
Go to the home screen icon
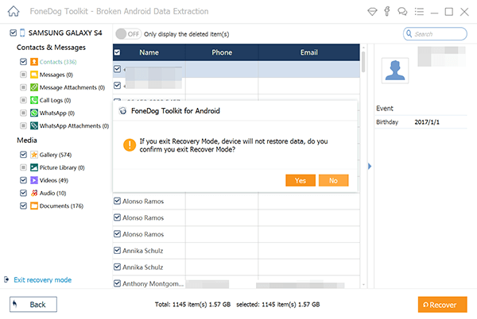point(14,12)
